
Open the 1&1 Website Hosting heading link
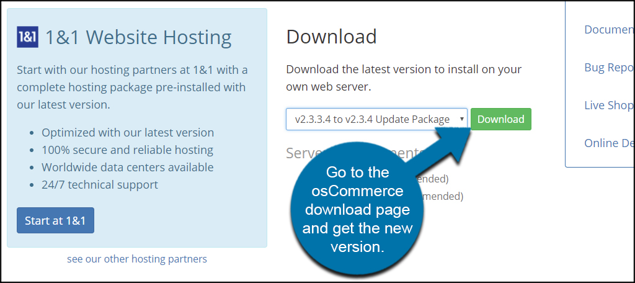[138, 37]
